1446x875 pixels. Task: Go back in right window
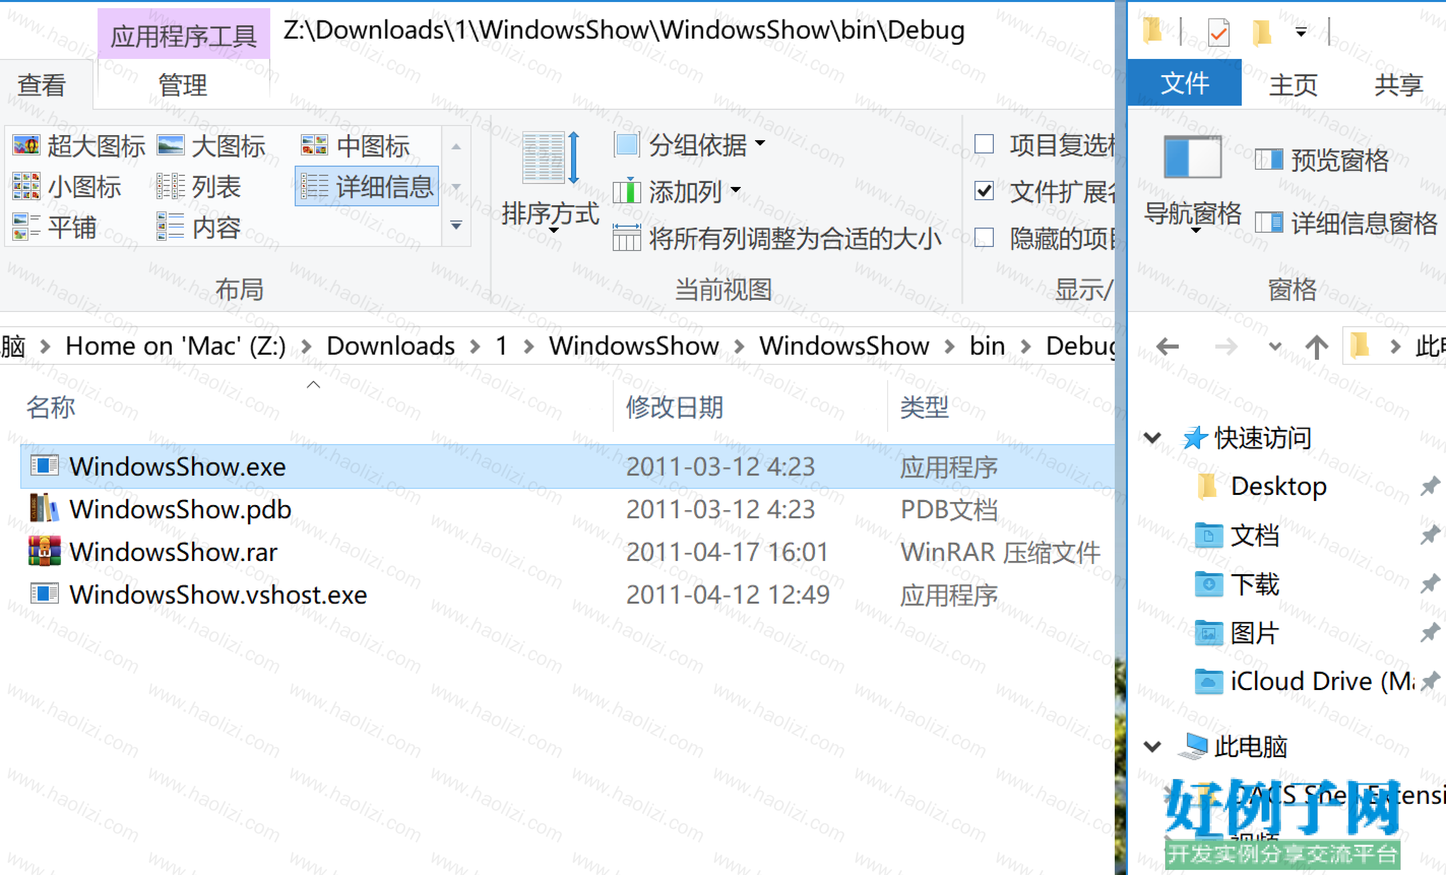[1167, 346]
